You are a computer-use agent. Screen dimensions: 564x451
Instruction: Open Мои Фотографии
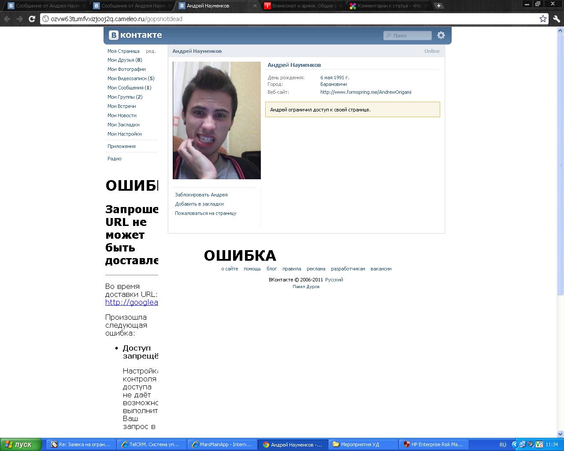coord(126,69)
